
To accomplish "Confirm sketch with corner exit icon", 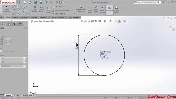I will tap(169, 26).
